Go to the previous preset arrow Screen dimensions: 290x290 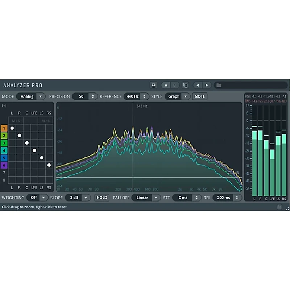click(x=198, y=86)
